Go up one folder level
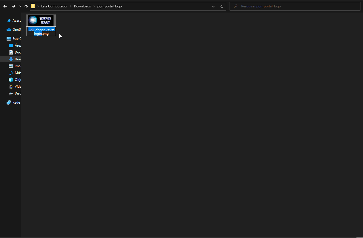 (26, 6)
